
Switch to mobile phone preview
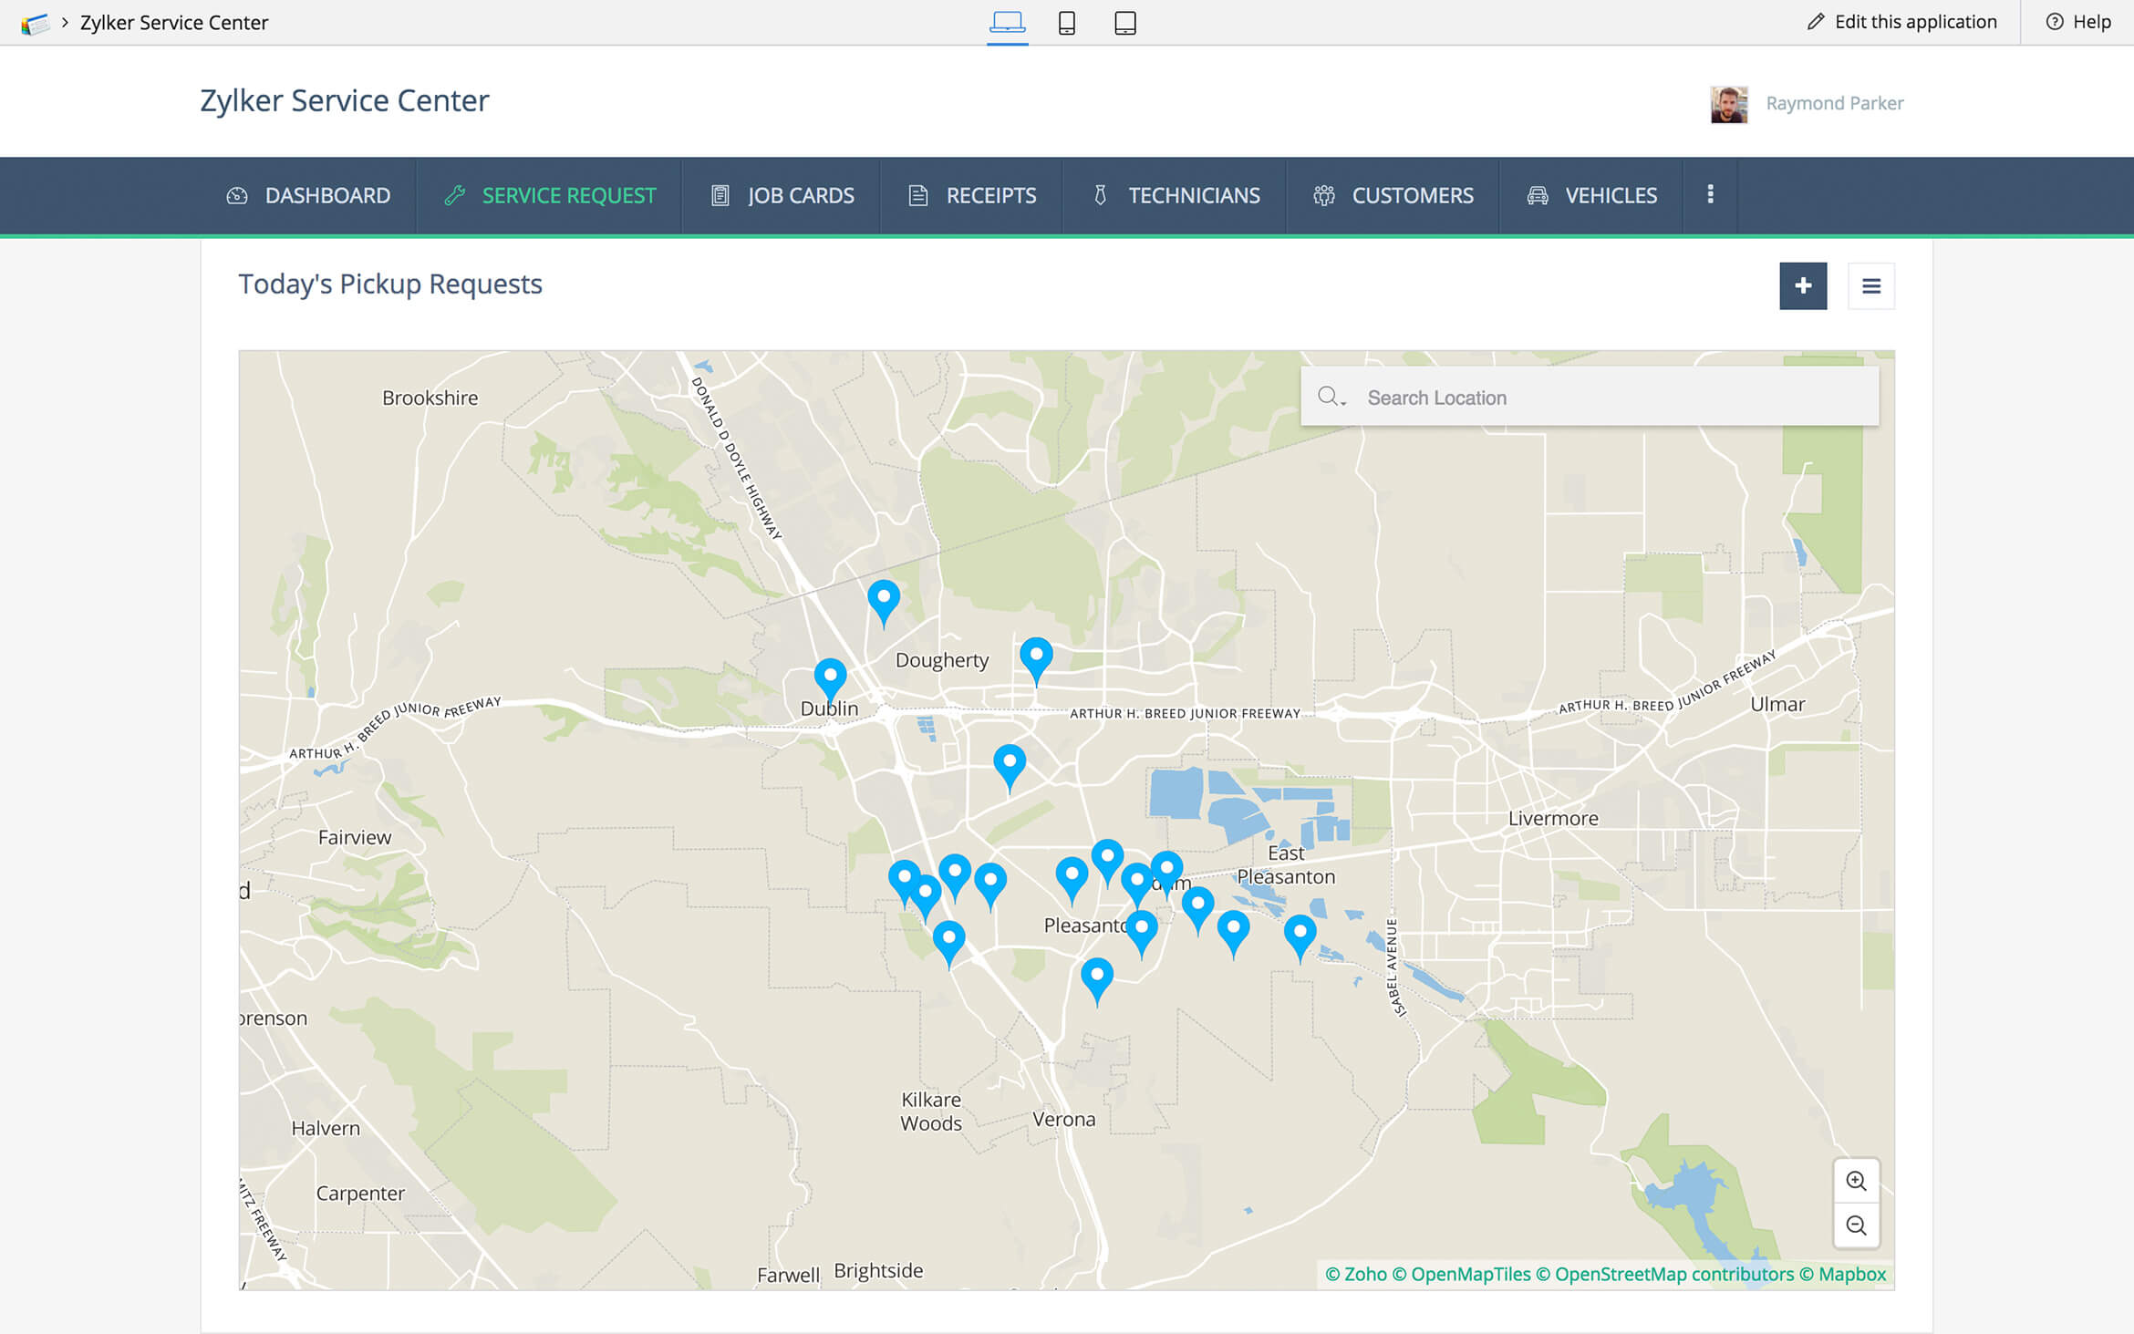[x=1066, y=22]
